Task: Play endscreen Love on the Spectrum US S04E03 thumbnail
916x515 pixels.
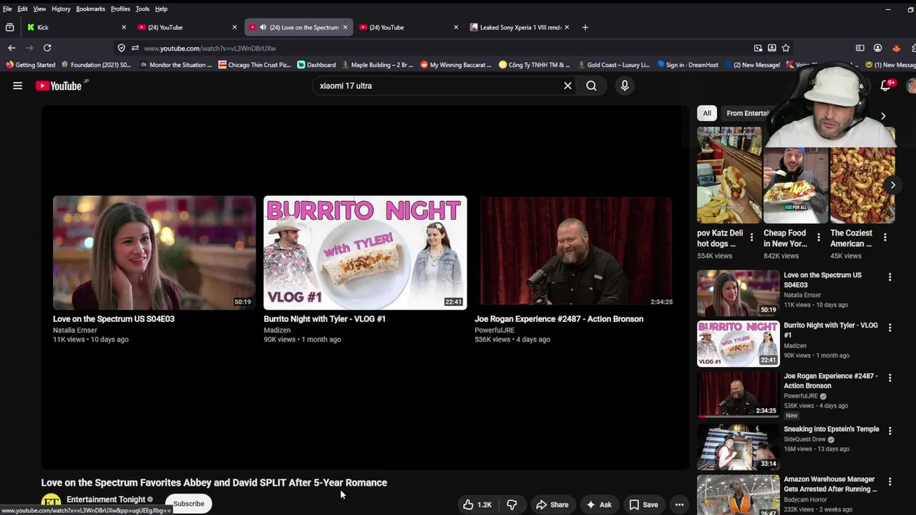Action: click(x=154, y=252)
